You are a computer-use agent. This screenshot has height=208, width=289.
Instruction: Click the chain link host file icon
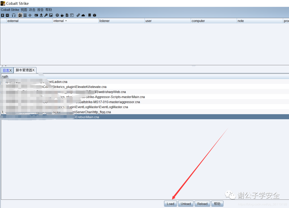click(x=78, y=15)
